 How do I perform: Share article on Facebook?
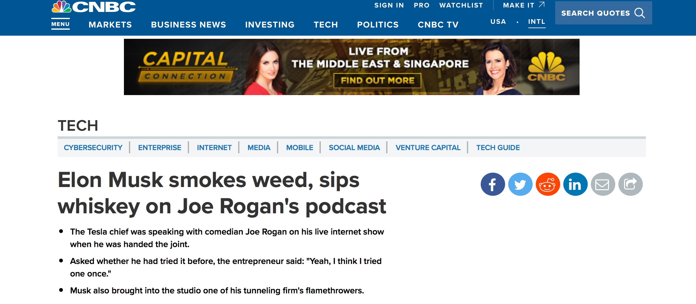(493, 184)
